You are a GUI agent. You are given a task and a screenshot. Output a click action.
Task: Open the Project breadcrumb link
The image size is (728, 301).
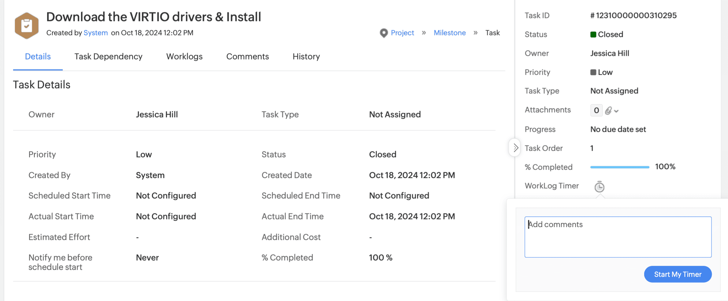[402, 33]
